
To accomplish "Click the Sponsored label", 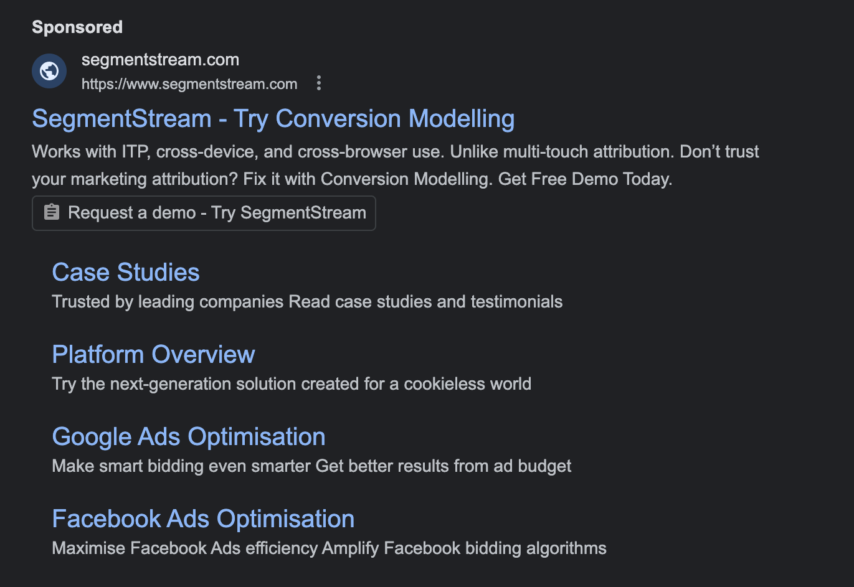I will coord(77,27).
